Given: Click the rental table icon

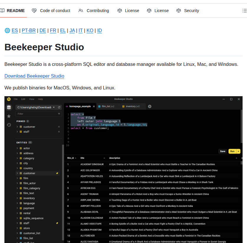Looking at the screenshot, I should (x=21, y=213).
